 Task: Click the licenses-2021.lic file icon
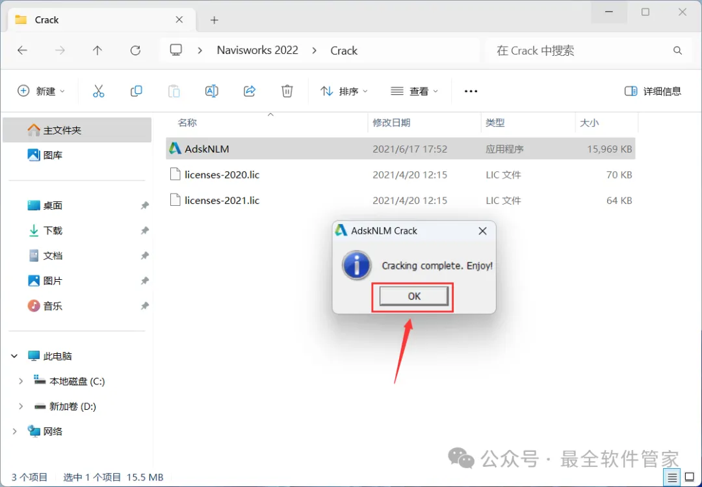click(175, 200)
